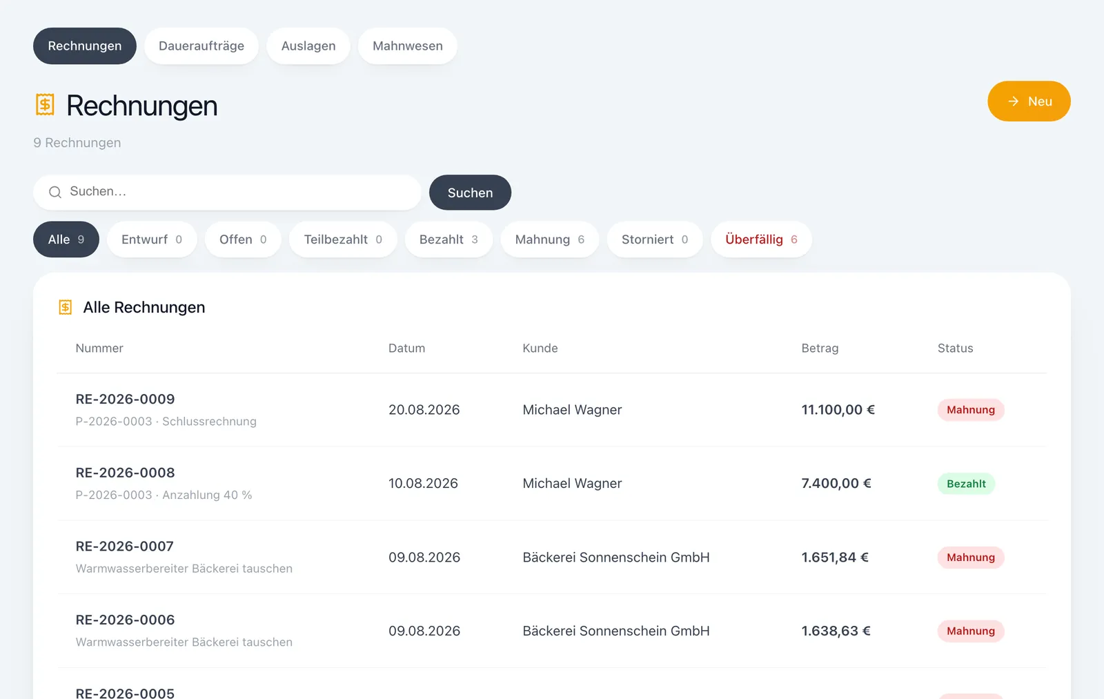Click the Nummer column header
This screenshot has width=1104, height=699.
click(99, 348)
